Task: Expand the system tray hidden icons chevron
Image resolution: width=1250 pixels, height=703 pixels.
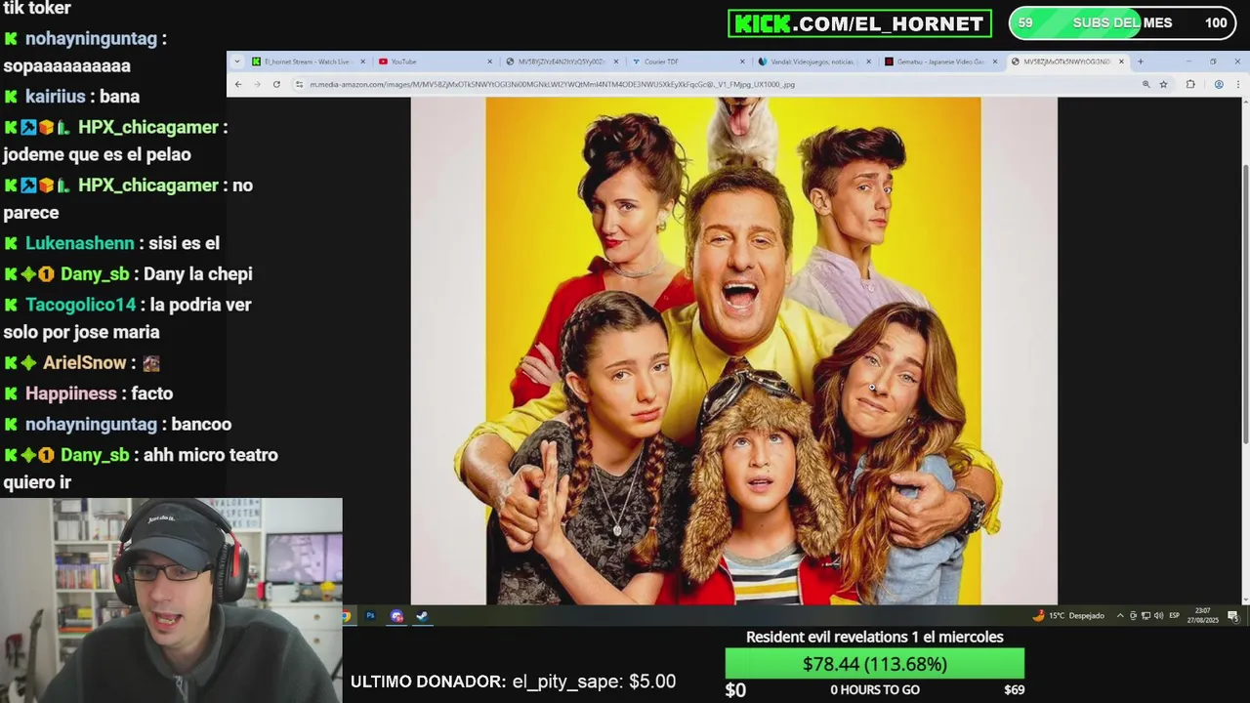Action: pyautogui.click(x=1120, y=616)
